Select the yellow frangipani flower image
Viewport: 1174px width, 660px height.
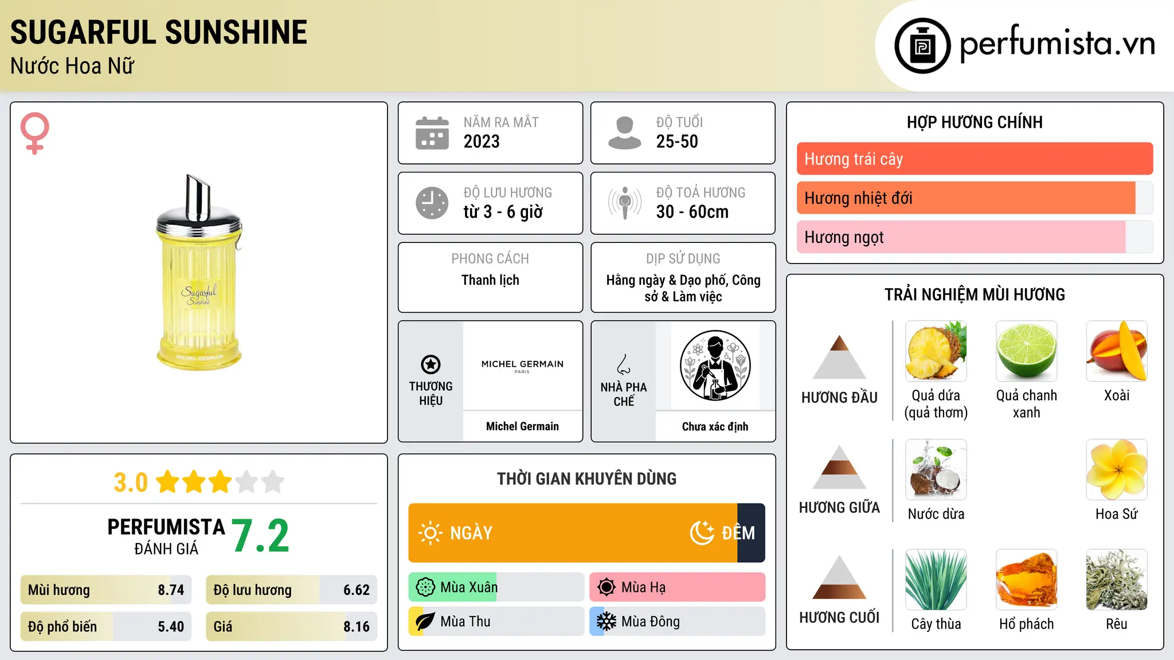pyautogui.click(x=1117, y=470)
